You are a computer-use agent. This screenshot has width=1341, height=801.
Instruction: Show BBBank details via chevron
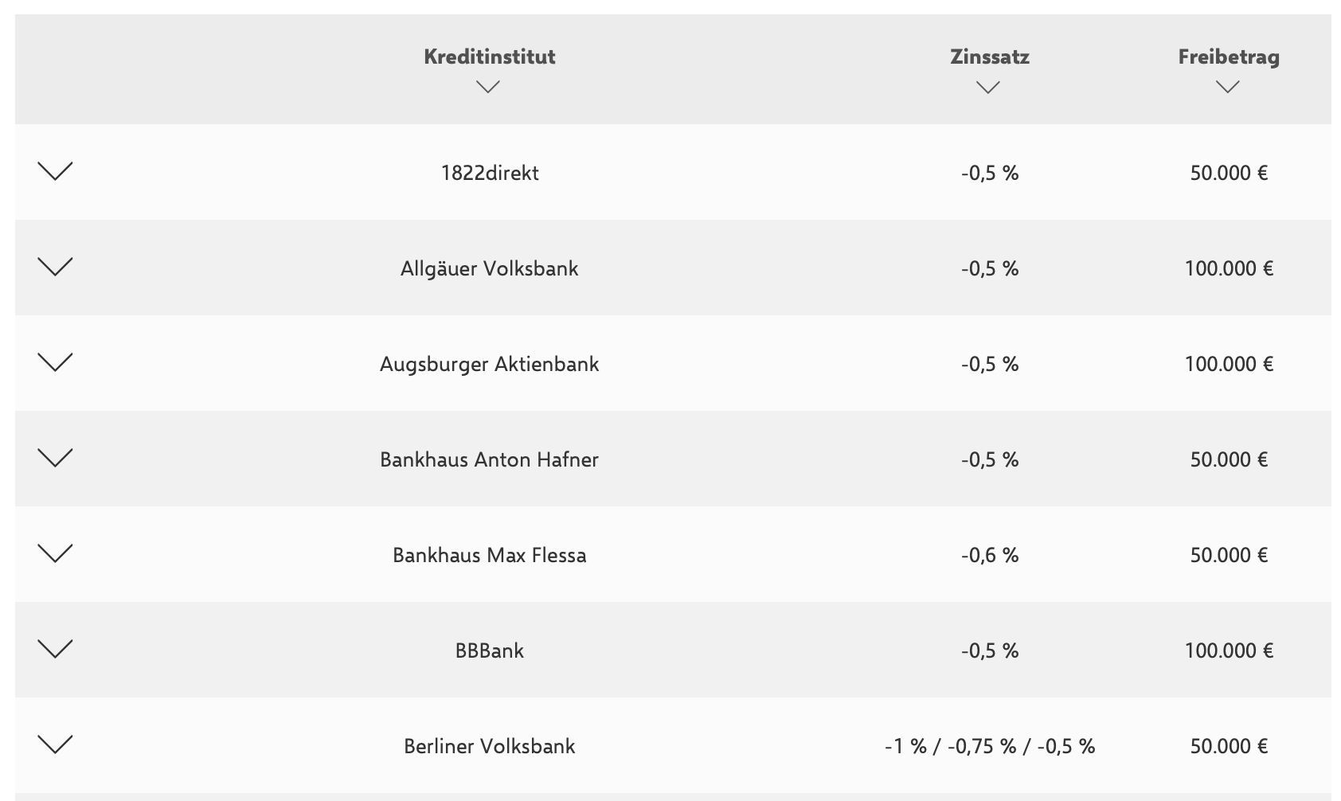pyautogui.click(x=55, y=649)
